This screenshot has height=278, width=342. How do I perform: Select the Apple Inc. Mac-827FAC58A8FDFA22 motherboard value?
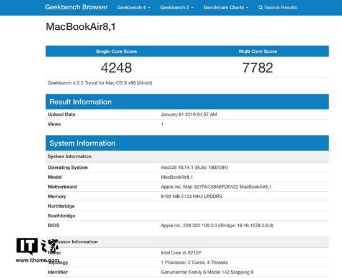coord(216,187)
